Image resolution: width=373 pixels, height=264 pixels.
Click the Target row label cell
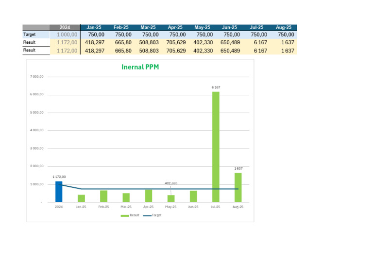(x=36, y=35)
